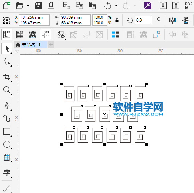
Task: Toggle the lock ratio padlock
Action: click(117, 20)
